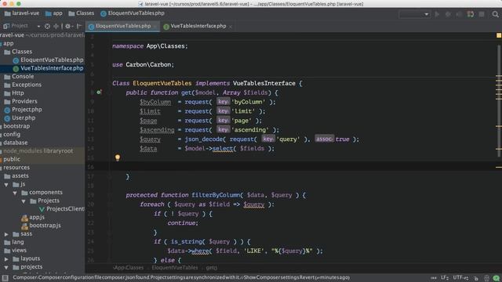Image resolution: width=502 pixels, height=282 pixels.
Task: Select the Console folder in tree
Action: [19, 77]
